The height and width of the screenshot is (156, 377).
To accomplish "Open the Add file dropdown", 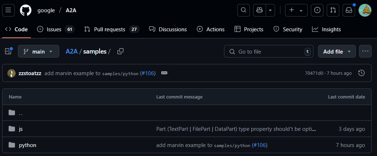I will pyautogui.click(x=337, y=51).
